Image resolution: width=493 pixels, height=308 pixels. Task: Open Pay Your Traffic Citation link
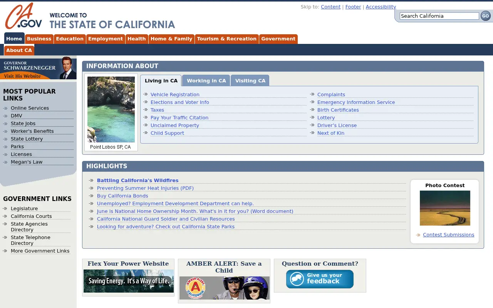179,117
